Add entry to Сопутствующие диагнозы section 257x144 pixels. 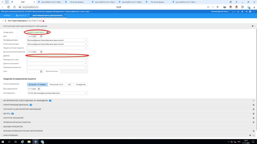click(253, 105)
